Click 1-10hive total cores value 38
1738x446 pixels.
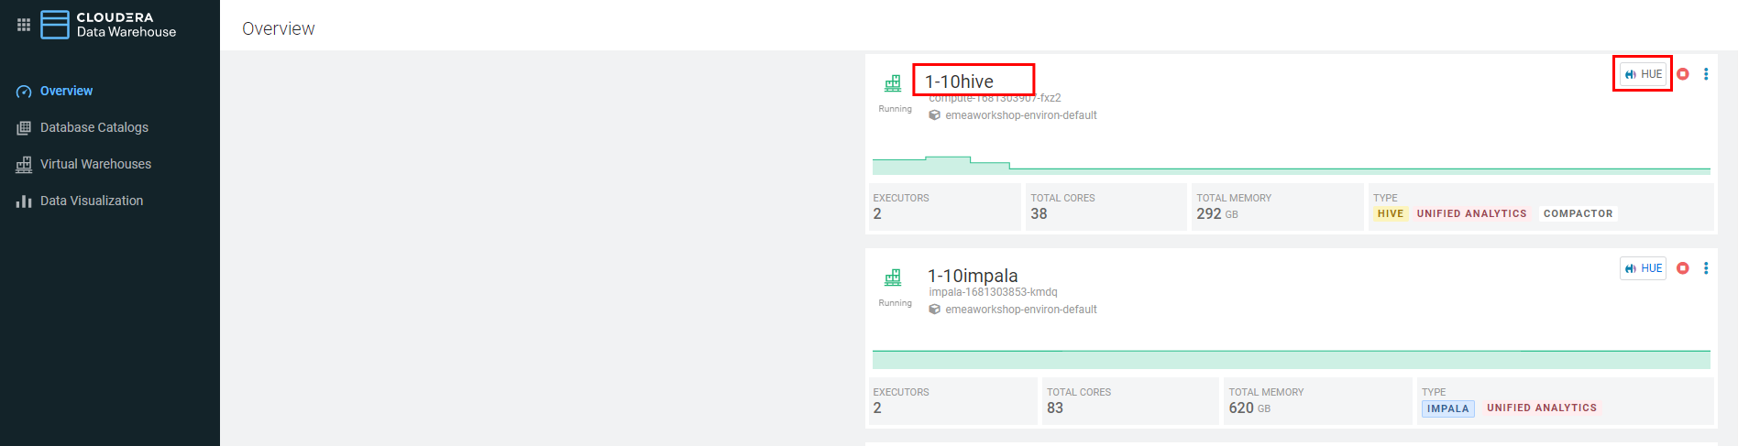pyautogui.click(x=1039, y=213)
